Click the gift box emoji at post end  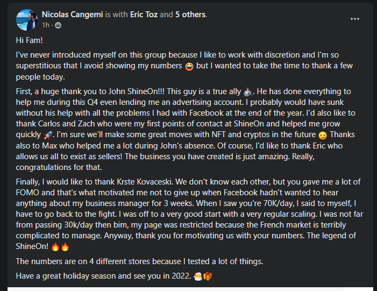click(208, 276)
